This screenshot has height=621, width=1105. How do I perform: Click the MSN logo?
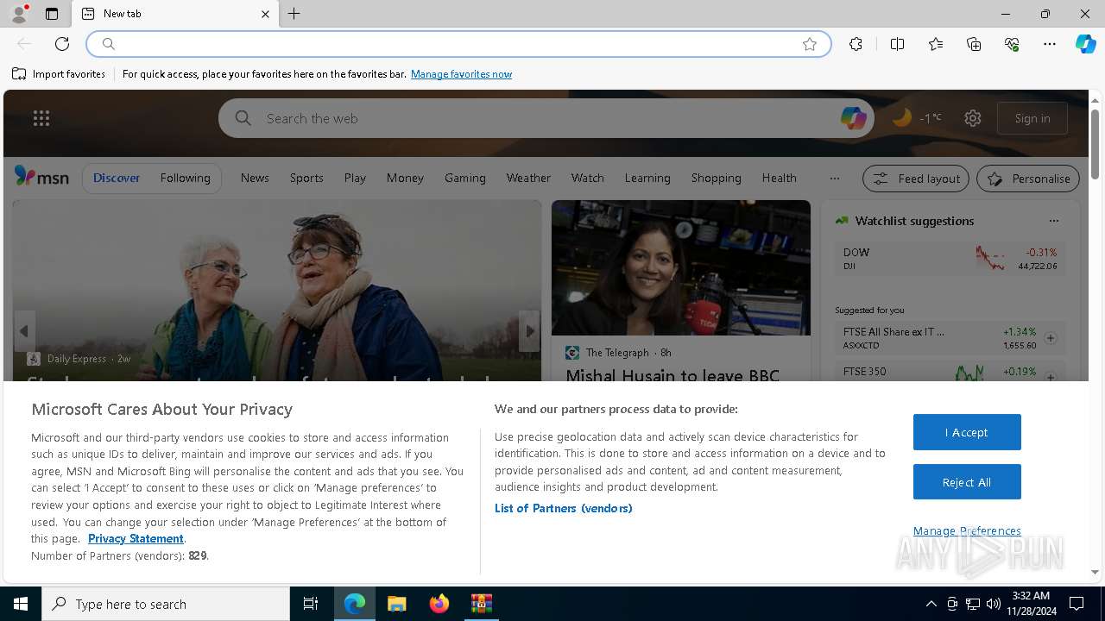pos(41,177)
